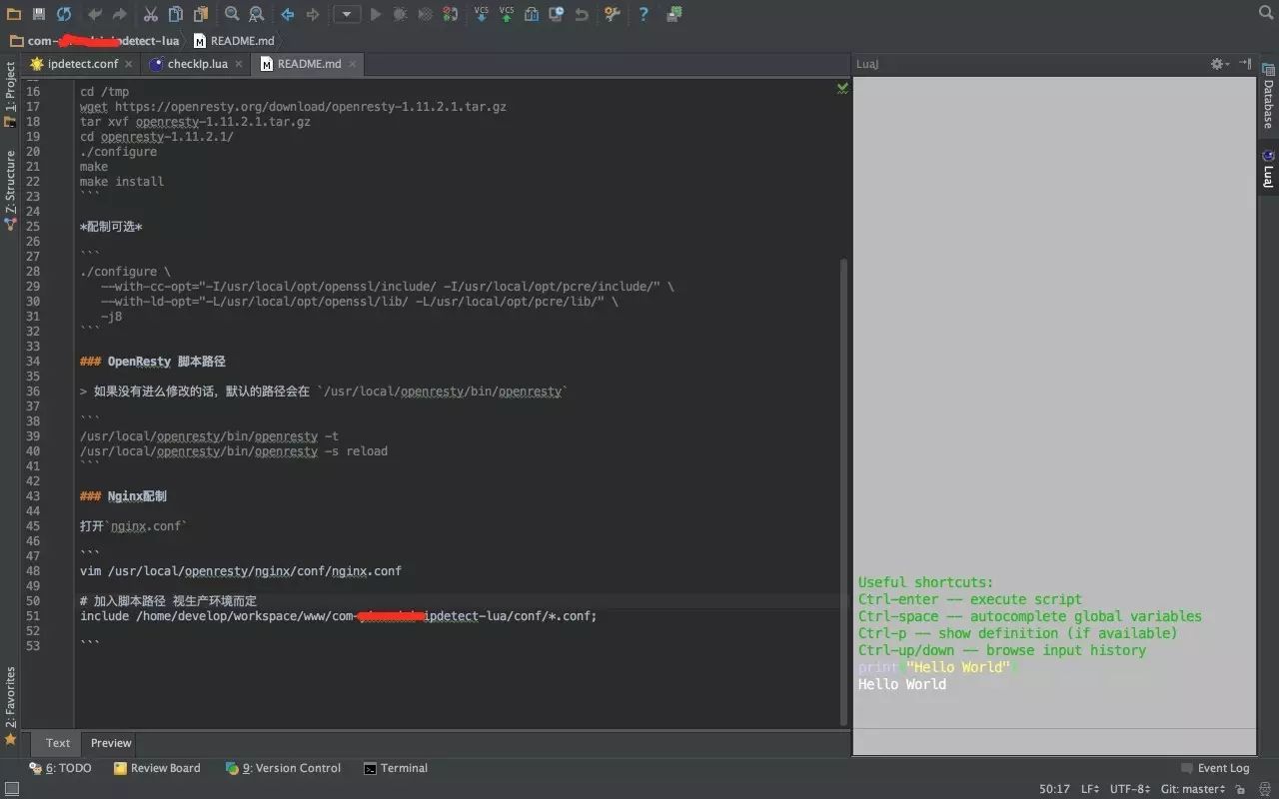
Task: Click the line with wget openresty download URL
Action: click(293, 106)
